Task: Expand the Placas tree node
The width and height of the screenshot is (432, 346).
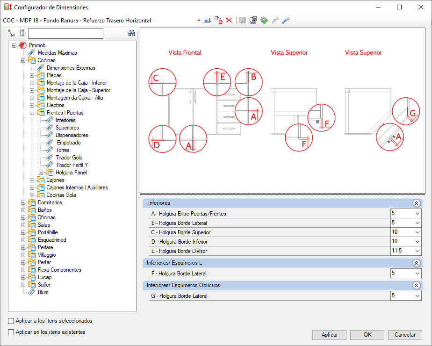Action: click(32, 75)
